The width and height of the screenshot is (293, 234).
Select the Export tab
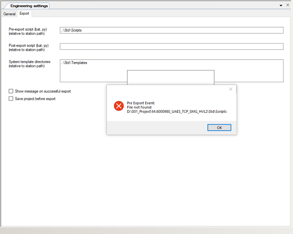[24, 13]
